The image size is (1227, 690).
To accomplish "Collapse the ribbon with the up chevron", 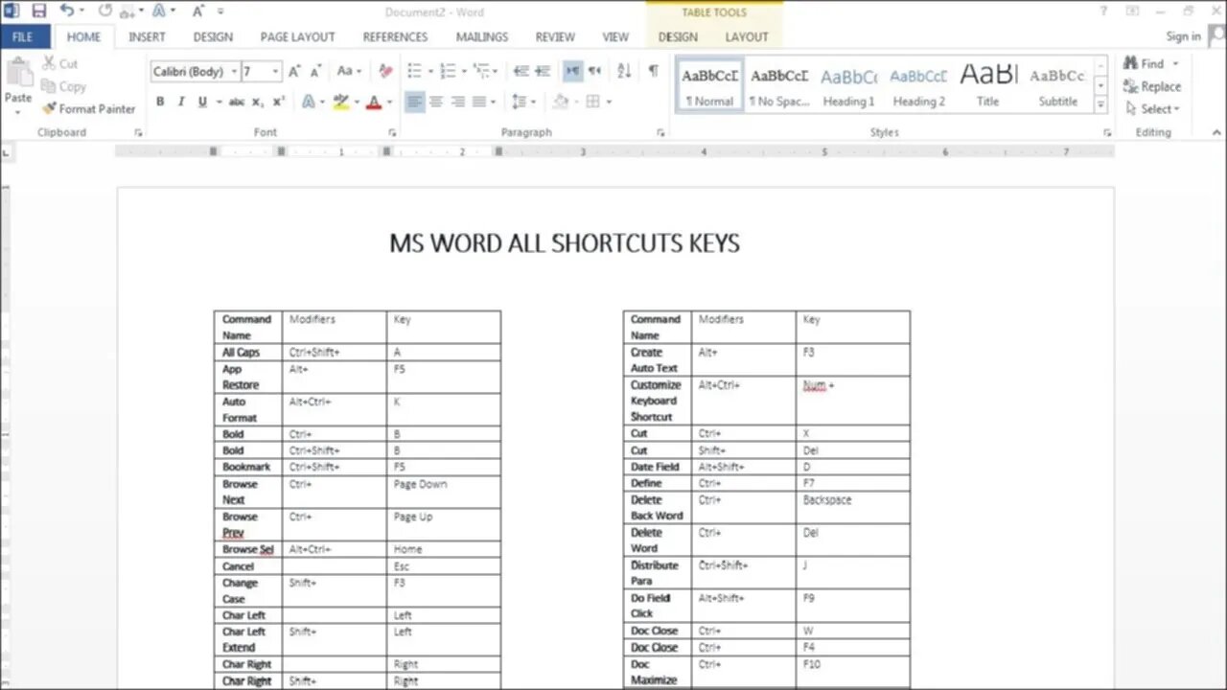I will 1215,133.
